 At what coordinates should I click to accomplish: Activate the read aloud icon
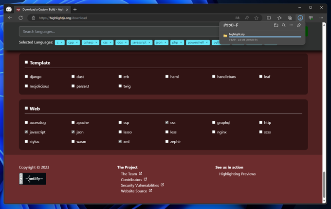pyautogui.click(x=247, y=18)
